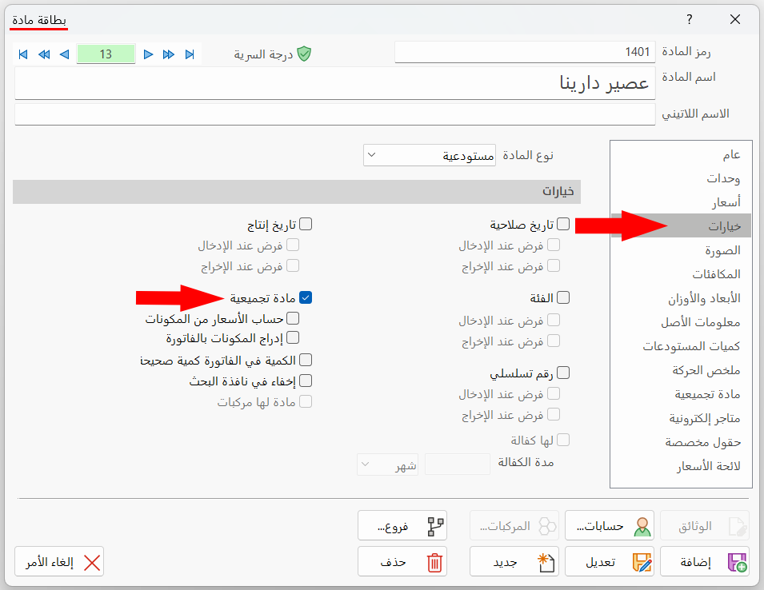The width and height of the screenshot is (764, 590).
Task: Uncheck the مادة تجميعية checkbox
Action: click(306, 297)
